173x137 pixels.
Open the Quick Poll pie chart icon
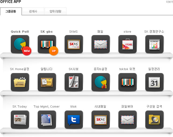[20, 44]
